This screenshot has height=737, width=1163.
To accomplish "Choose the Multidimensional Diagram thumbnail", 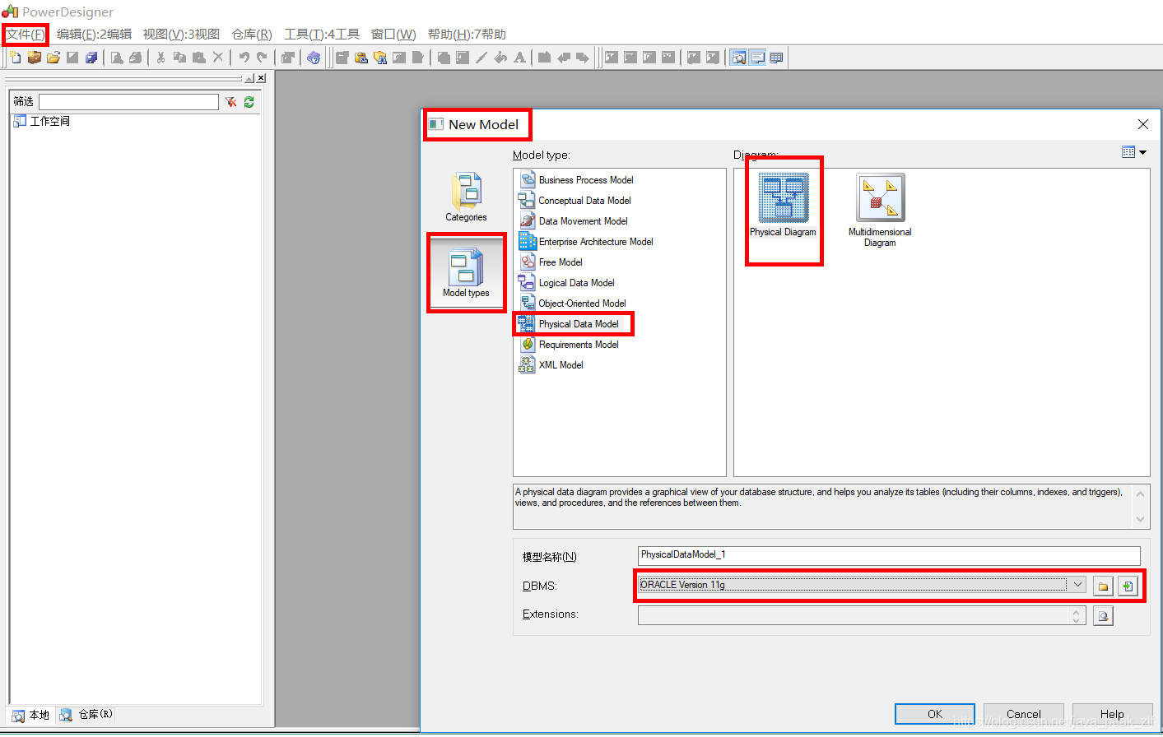I will pos(880,210).
